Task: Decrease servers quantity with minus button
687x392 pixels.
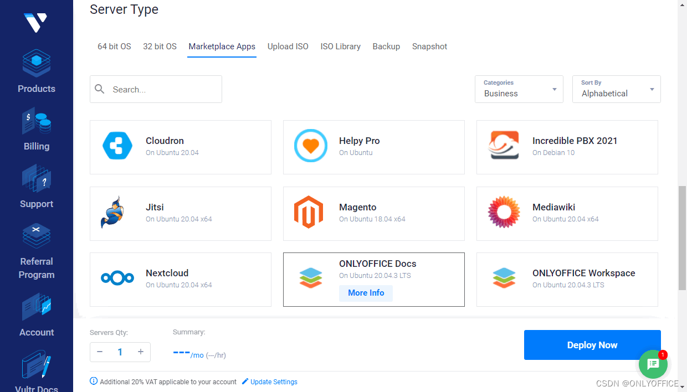Action: coord(100,352)
